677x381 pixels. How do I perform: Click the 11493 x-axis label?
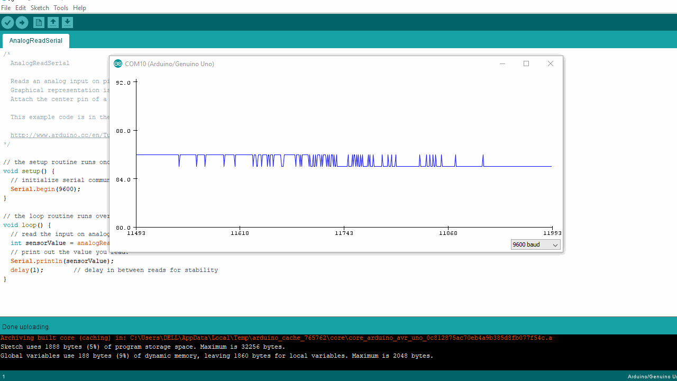pos(136,233)
